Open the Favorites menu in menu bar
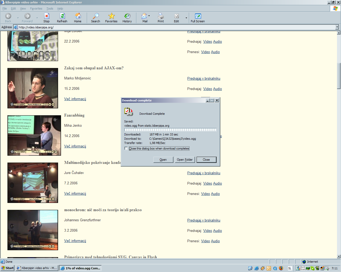341x272 pixels. pos(36,8)
